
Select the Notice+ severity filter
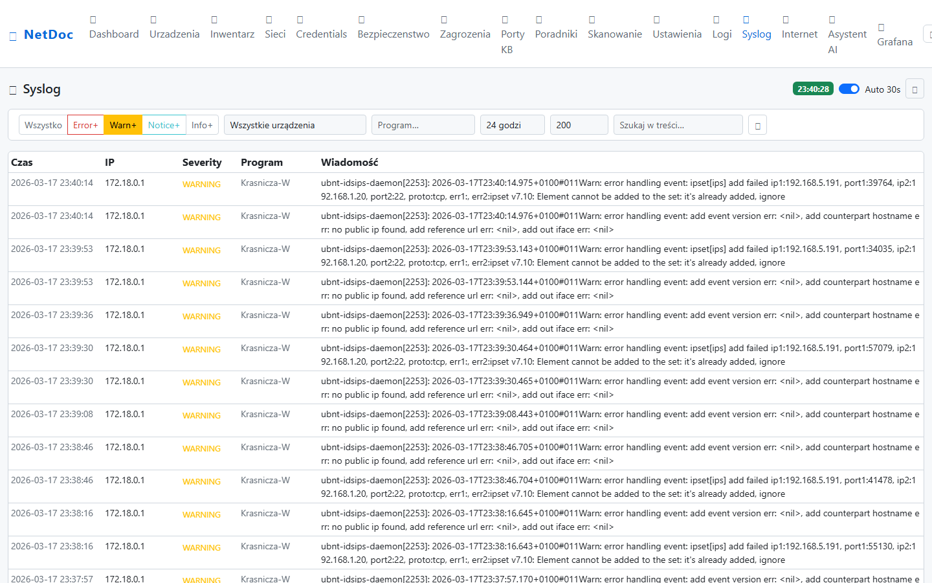coord(164,125)
